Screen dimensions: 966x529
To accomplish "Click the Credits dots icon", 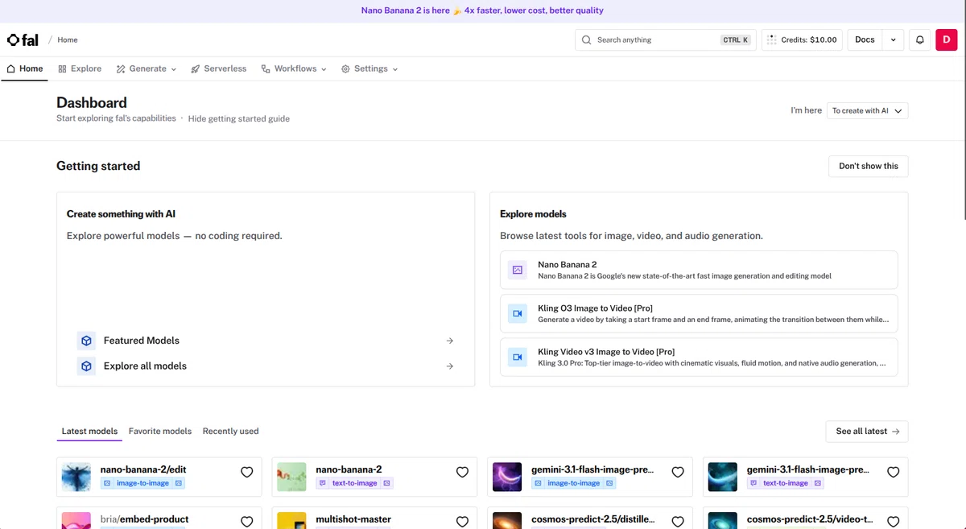I will click(x=771, y=39).
